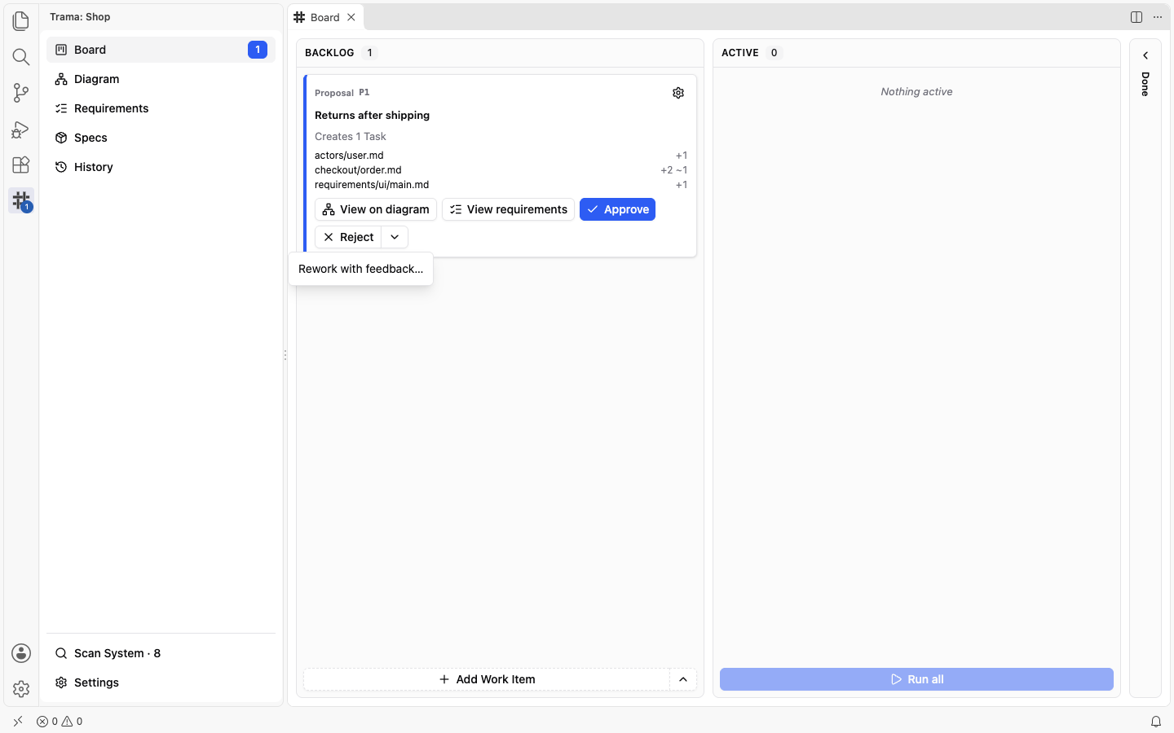Open the Run and Debug icon
Viewport: 1174px width, 733px height.
click(21, 129)
